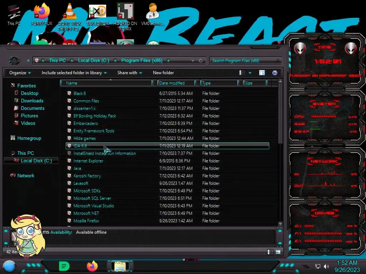
Task: Switch to details view in status bar
Action: point(270,252)
